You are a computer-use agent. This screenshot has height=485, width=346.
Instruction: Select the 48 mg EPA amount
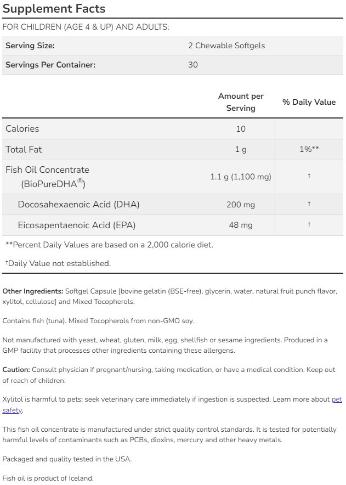click(x=241, y=225)
